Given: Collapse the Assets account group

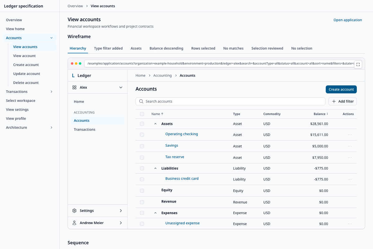Looking at the screenshot, I should 155,124.
